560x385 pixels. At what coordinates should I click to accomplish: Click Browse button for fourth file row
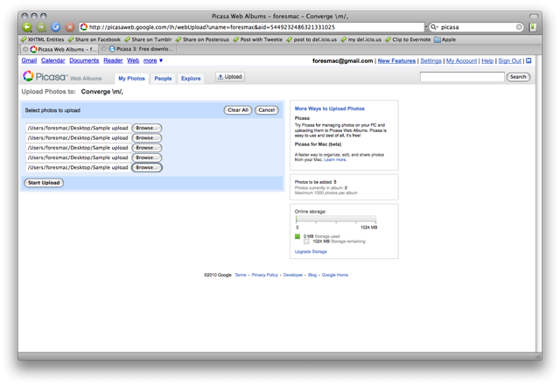tap(147, 157)
